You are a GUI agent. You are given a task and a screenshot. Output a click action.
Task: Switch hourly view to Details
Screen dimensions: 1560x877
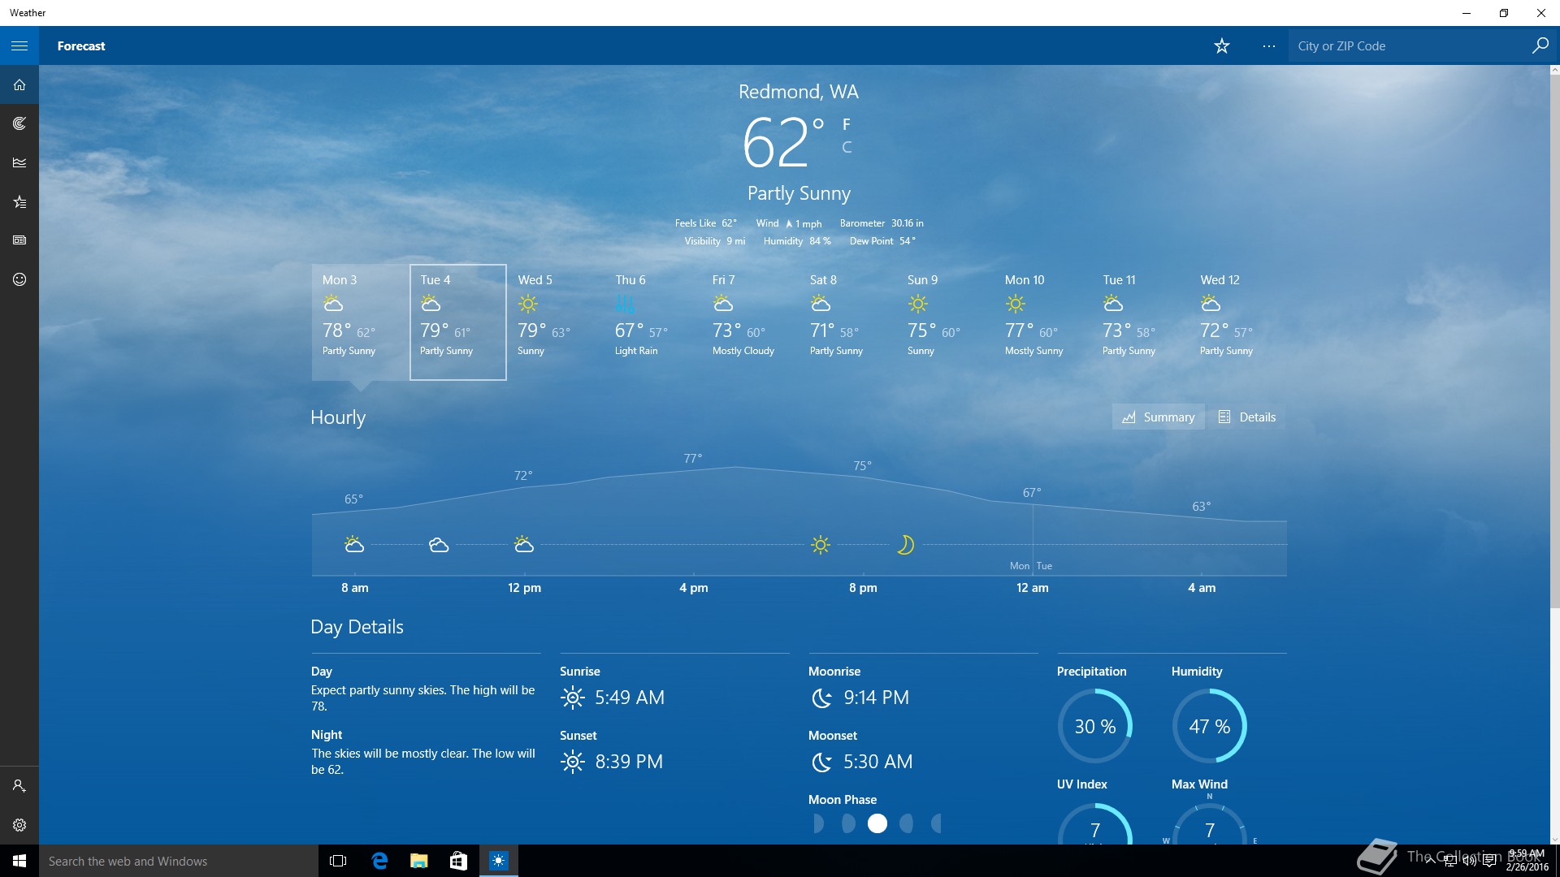pyautogui.click(x=1247, y=417)
